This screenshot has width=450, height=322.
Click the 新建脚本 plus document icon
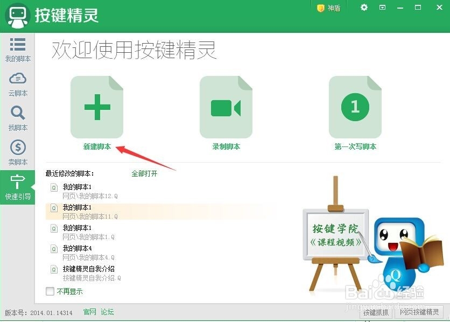[x=97, y=107]
